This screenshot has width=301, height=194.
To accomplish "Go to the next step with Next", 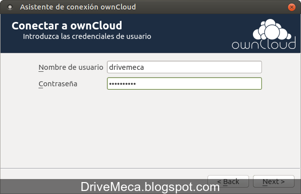I will click(273, 181).
